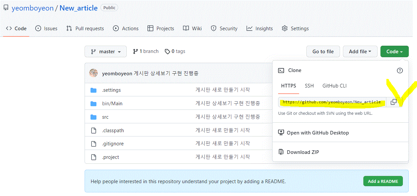417x196 pixels.
Task: Open the .gitignore file
Action: [113, 144]
